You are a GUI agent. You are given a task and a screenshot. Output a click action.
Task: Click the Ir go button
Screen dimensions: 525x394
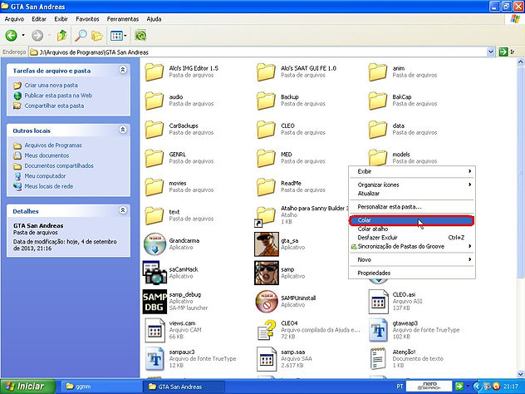507,52
